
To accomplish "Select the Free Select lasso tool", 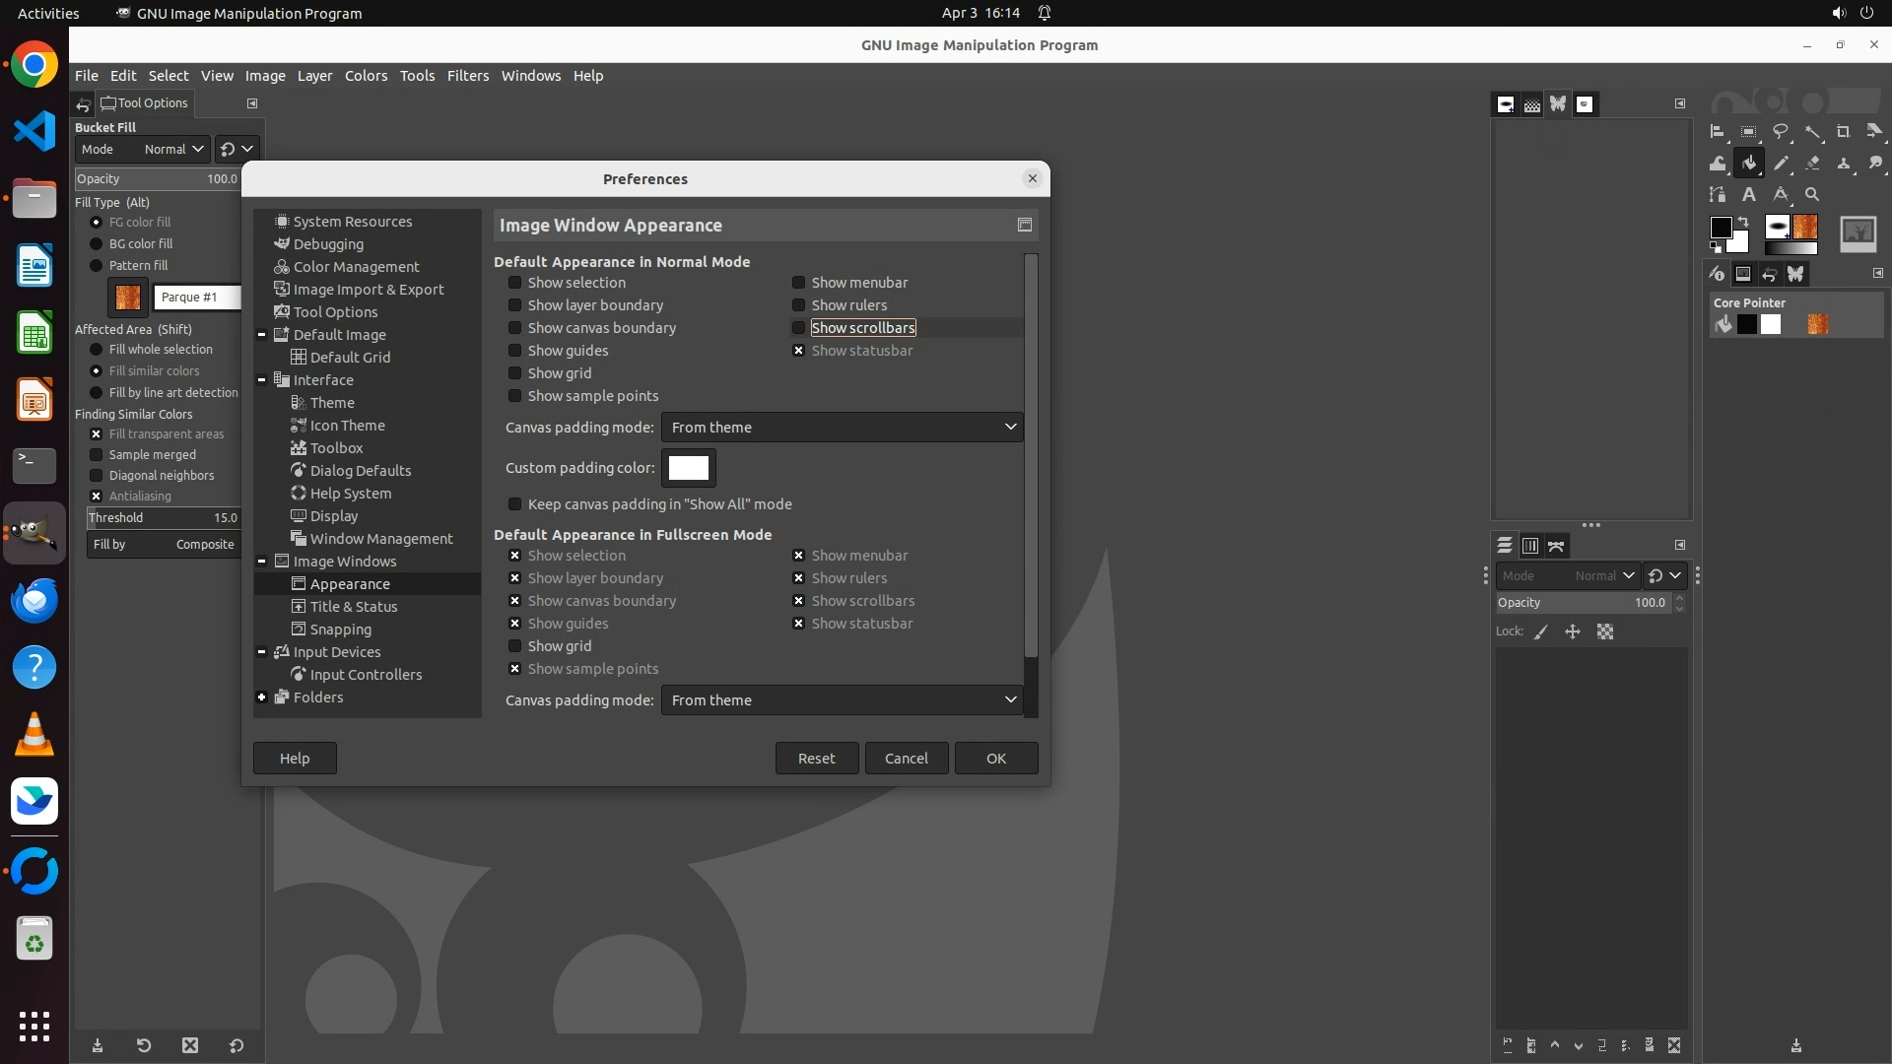I will [x=1780, y=132].
